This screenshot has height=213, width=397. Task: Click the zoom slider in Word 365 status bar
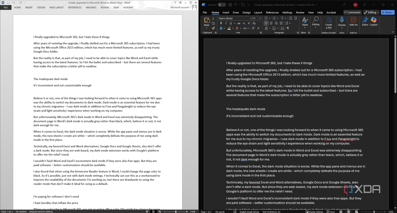point(374,212)
